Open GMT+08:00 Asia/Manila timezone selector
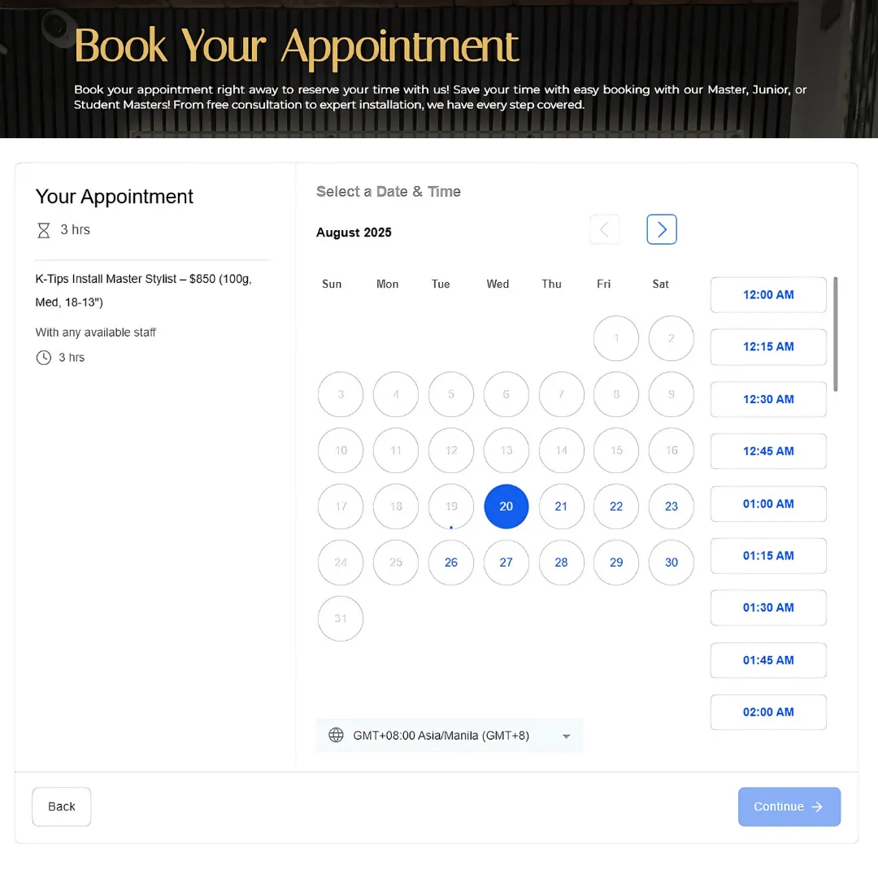Viewport: 878px width, 878px height. pos(449,735)
